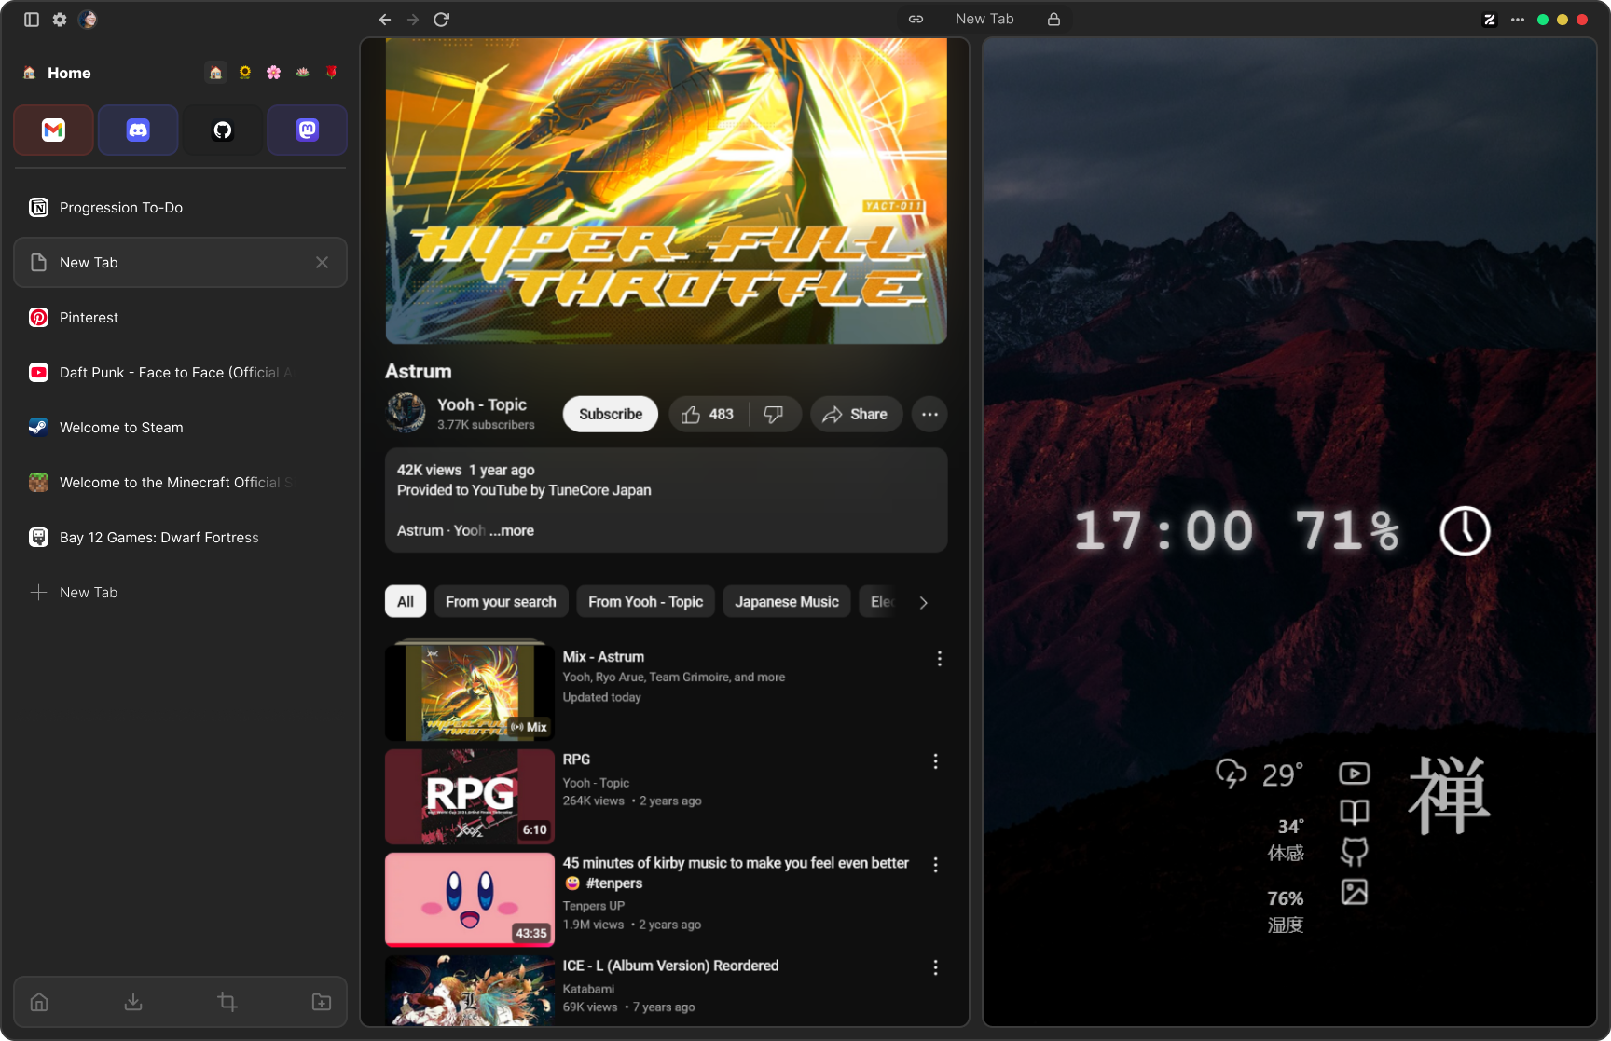Image resolution: width=1611 pixels, height=1041 pixels.
Task: Switch to the rose workspace icon
Action: (332, 73)
